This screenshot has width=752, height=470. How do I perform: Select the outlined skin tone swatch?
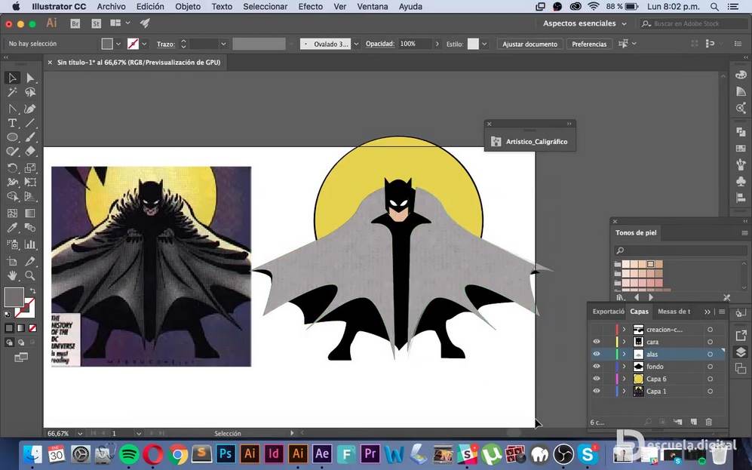point(650,264)
